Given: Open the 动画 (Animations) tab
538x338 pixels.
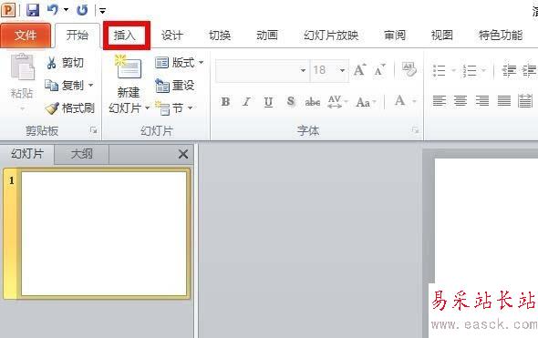Looking at the screenshot, I should click(267, 35).
